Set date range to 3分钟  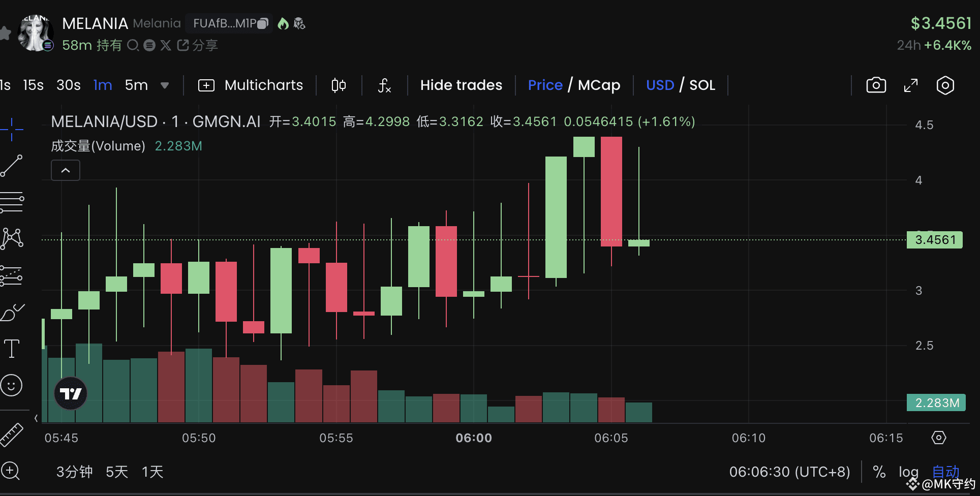(x=74, y=472)
